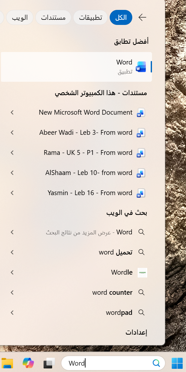186x372 pixels.
Task: Click the مستندات - هذا الكمبيوتر الشخصي heading
Action: (101, 93)
